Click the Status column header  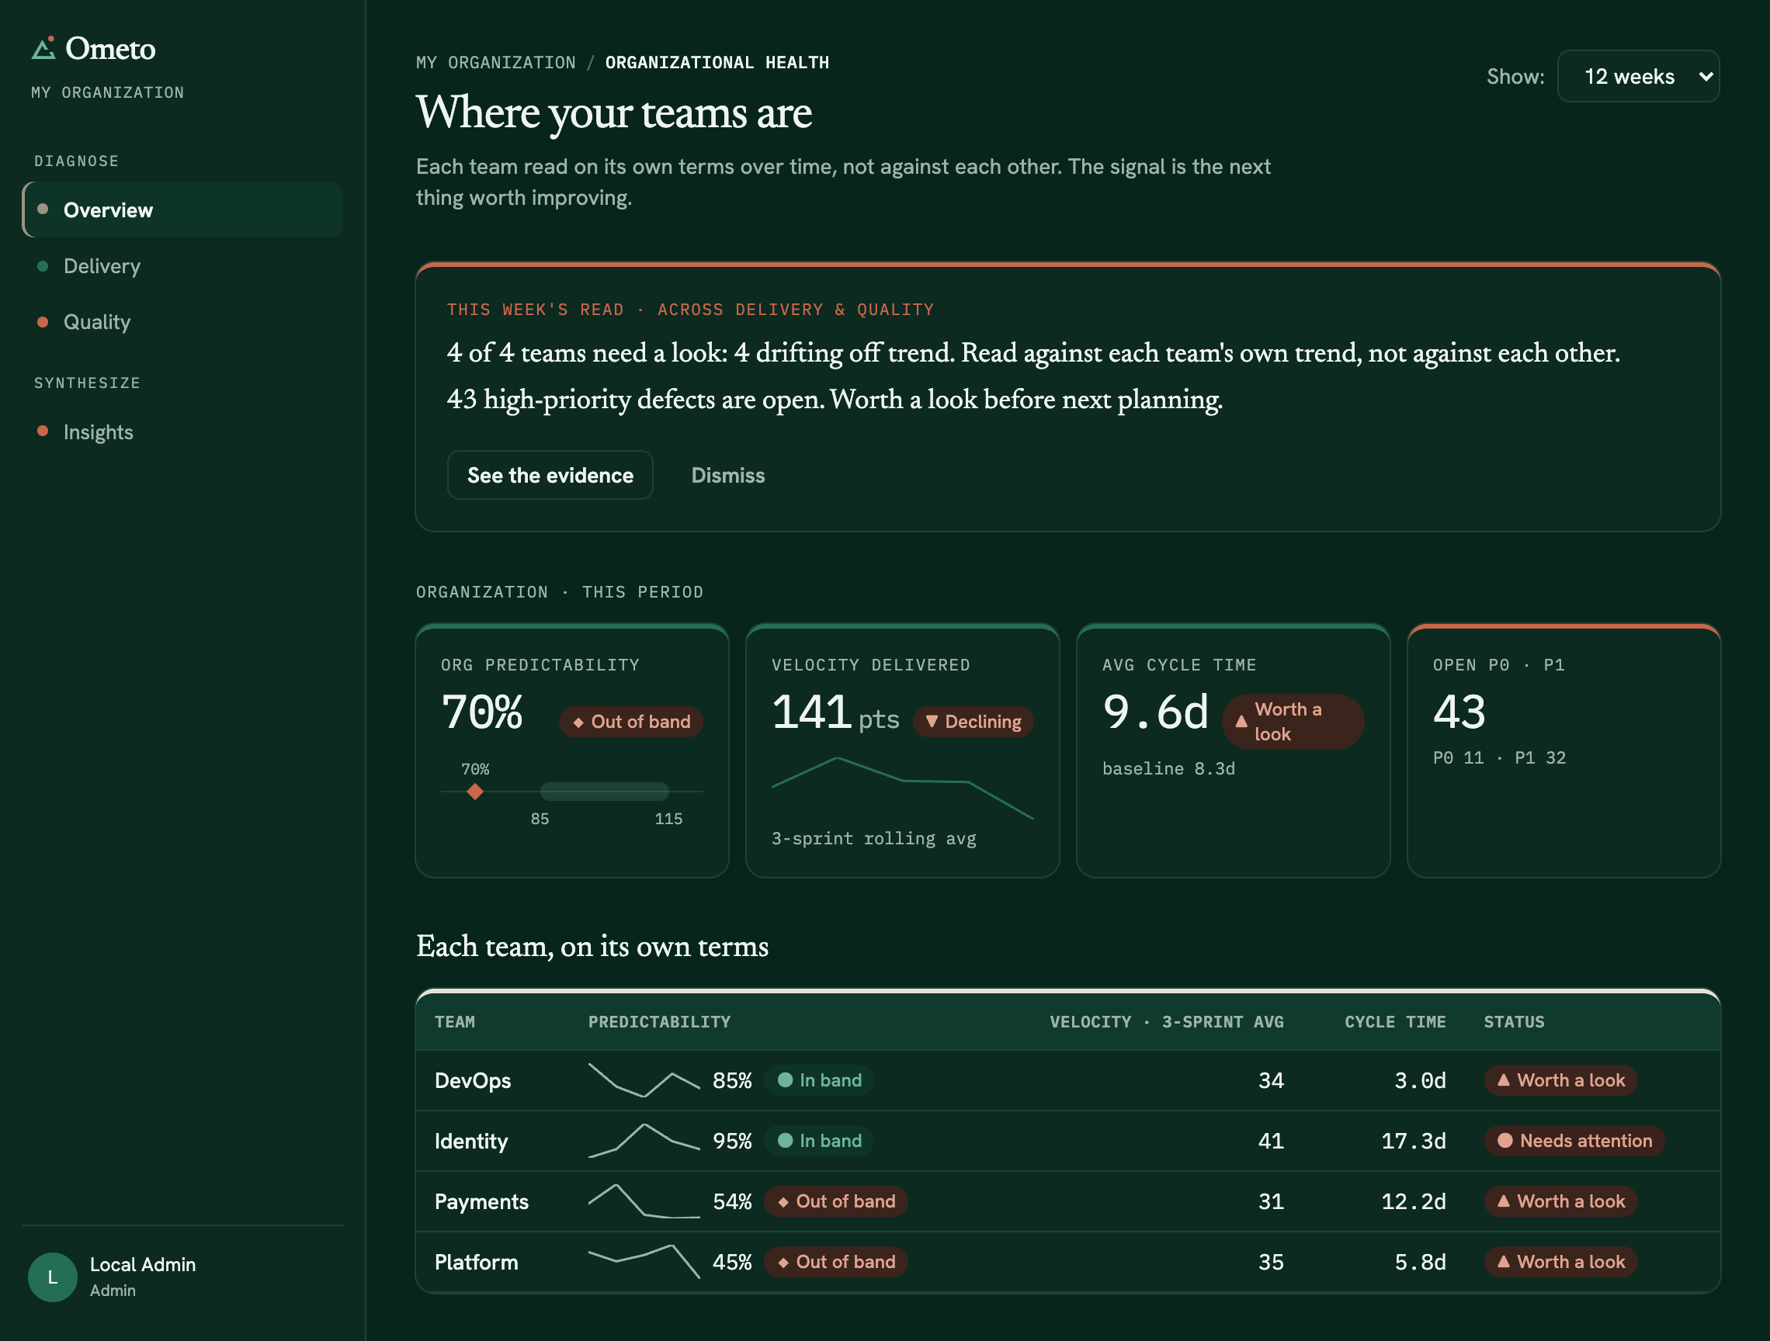coord(1514,1022)
